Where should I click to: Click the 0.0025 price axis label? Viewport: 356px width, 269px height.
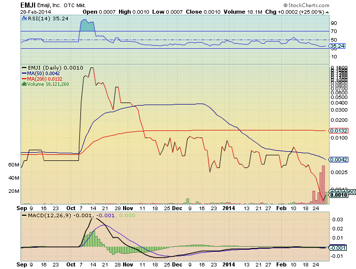coord(339,173)
